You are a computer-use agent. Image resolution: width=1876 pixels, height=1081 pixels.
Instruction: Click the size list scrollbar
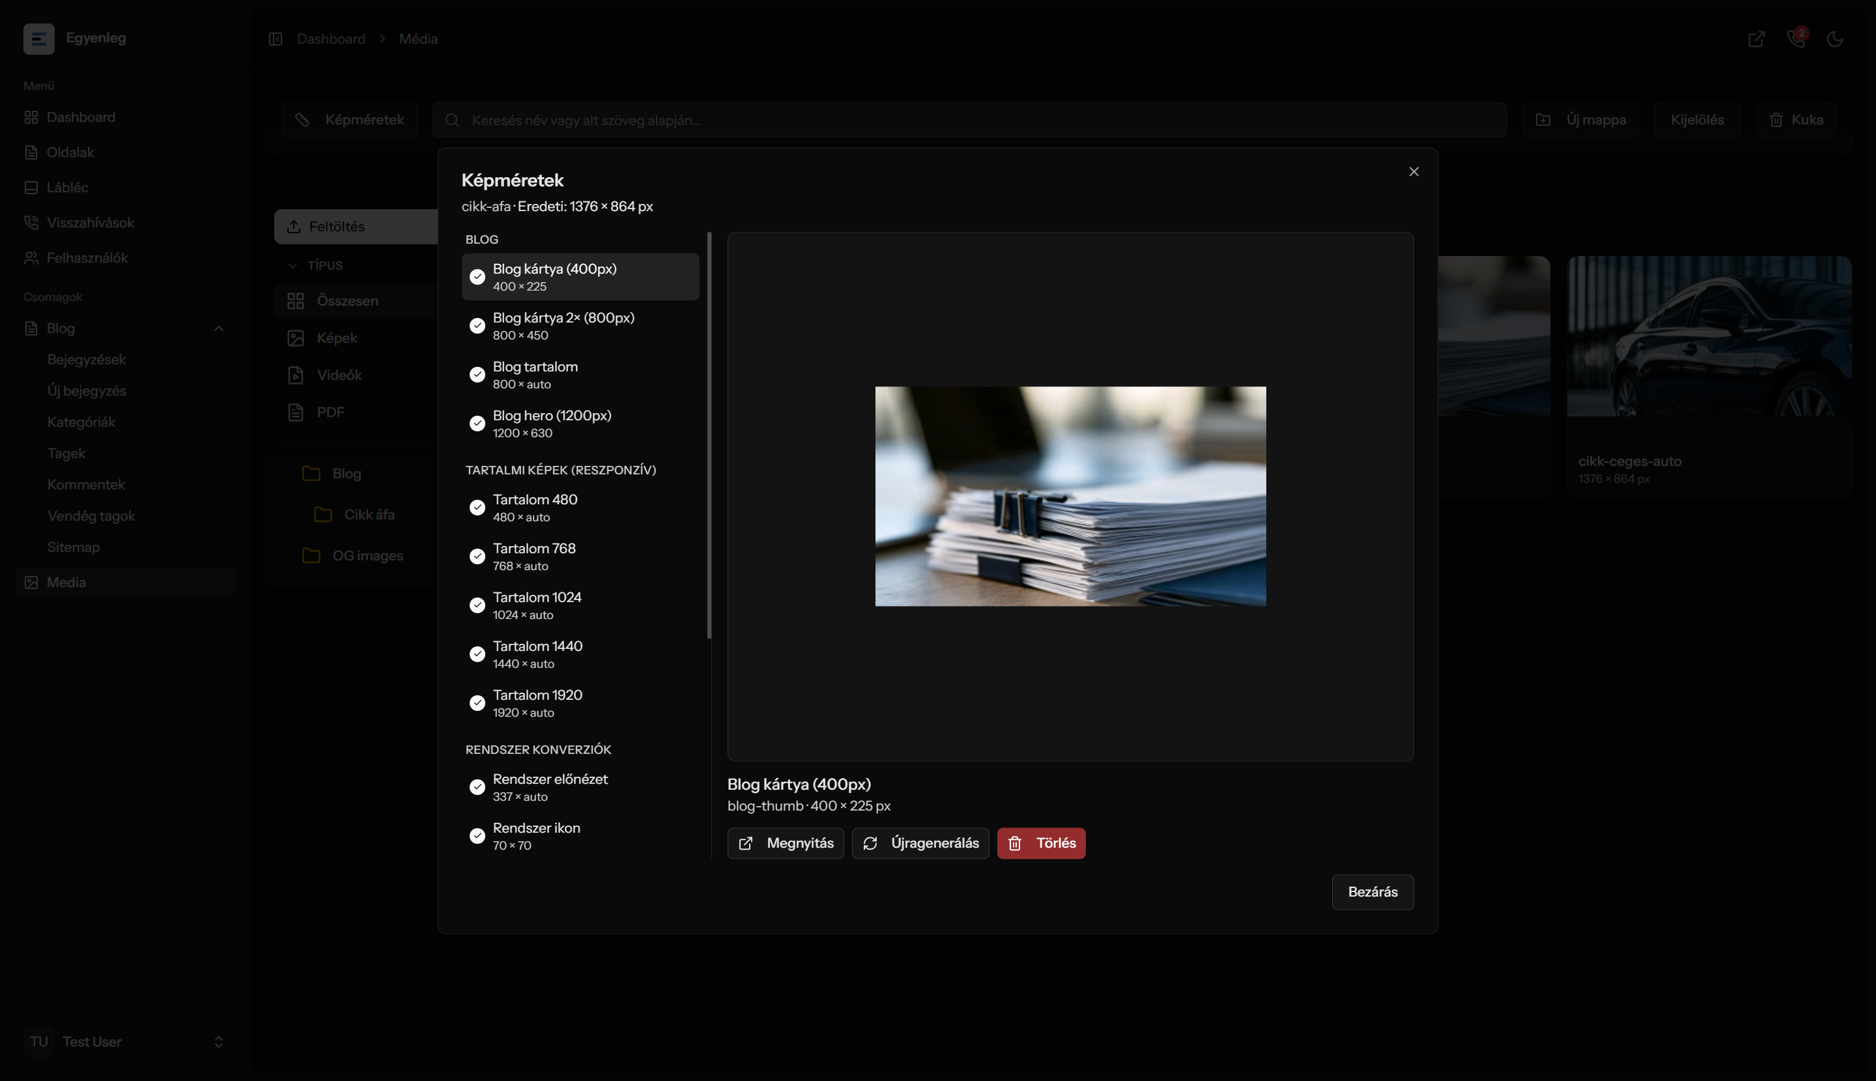pos(709,435)
